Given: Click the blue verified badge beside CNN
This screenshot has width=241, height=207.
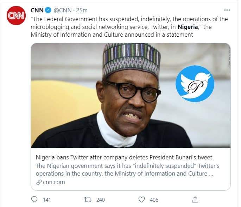Looking at the screenshot, I should [x=49, y=10].
